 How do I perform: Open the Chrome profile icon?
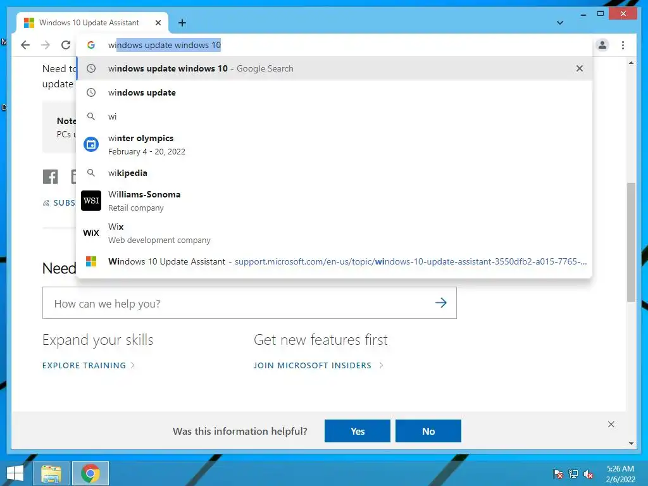point(602,45)
